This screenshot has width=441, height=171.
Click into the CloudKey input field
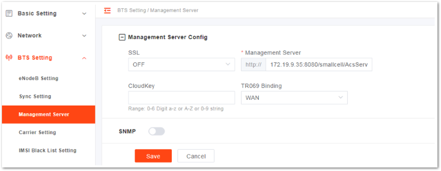point(181,97)
